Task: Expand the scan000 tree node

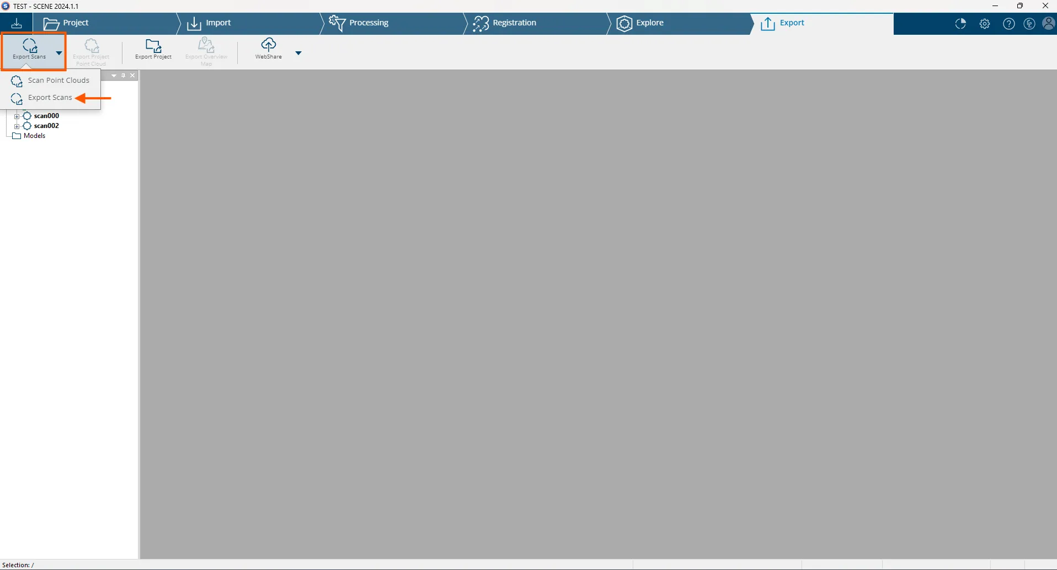Action: click(x=17, y=116)
